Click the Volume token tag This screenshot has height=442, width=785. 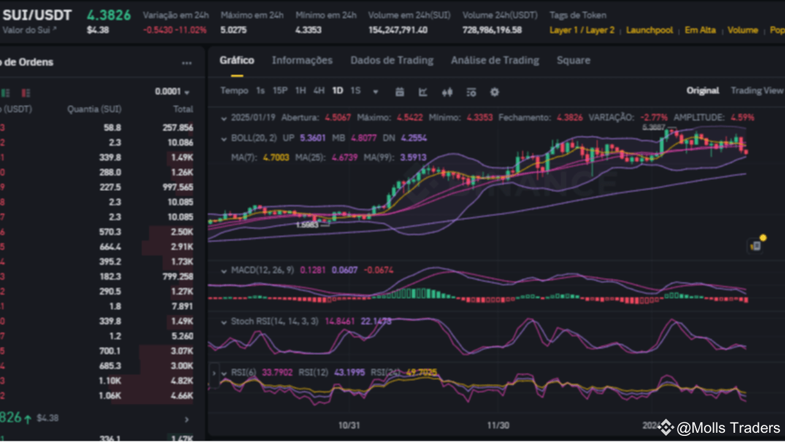(743, 30)
